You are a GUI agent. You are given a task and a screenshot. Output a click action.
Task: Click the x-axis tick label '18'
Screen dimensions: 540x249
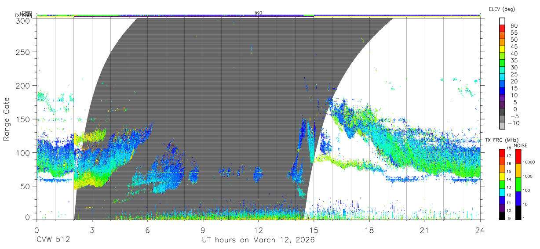click(369, 230)
